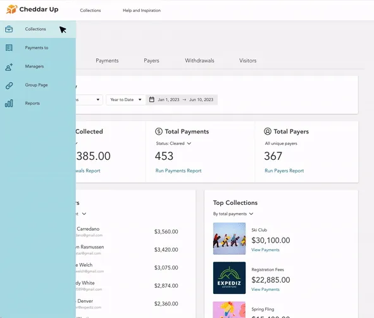This screenshot has height=318, width=374.
Task: Switch to the Visitors tab
Action: [x=248, y=61]
